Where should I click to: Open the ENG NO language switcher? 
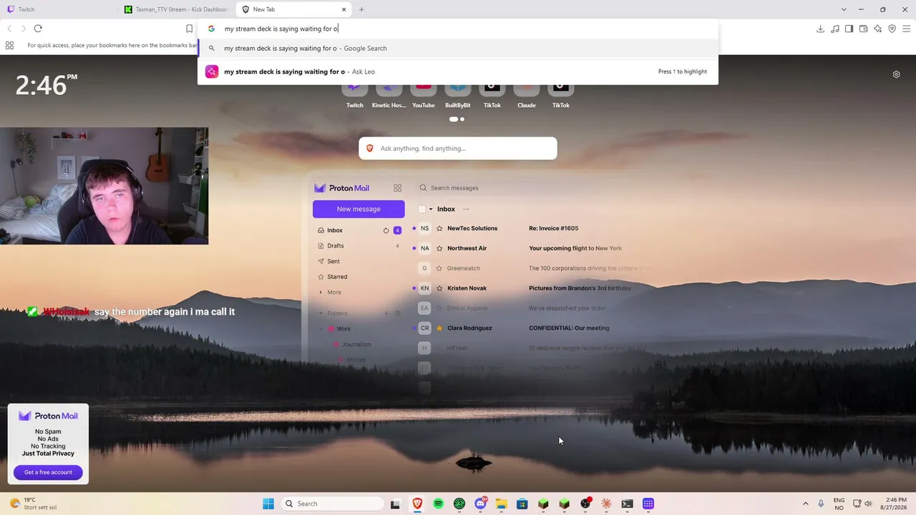coord(839,504)
